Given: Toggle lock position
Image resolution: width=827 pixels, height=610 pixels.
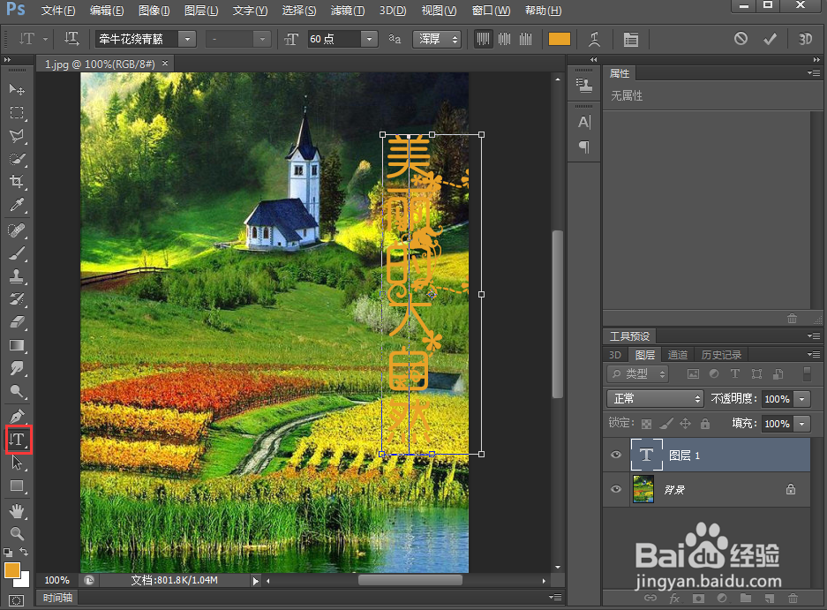Looking at the screenshot, I should click(685, 423).
